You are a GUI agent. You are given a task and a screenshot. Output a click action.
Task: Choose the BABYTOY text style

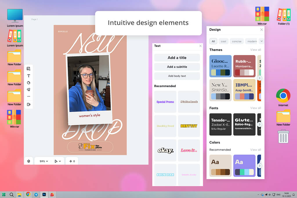pyautogui.click(x=189, y=126)
